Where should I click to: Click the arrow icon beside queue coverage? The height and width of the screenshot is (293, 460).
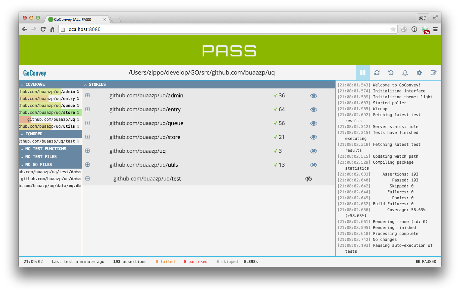click(78, 106)
